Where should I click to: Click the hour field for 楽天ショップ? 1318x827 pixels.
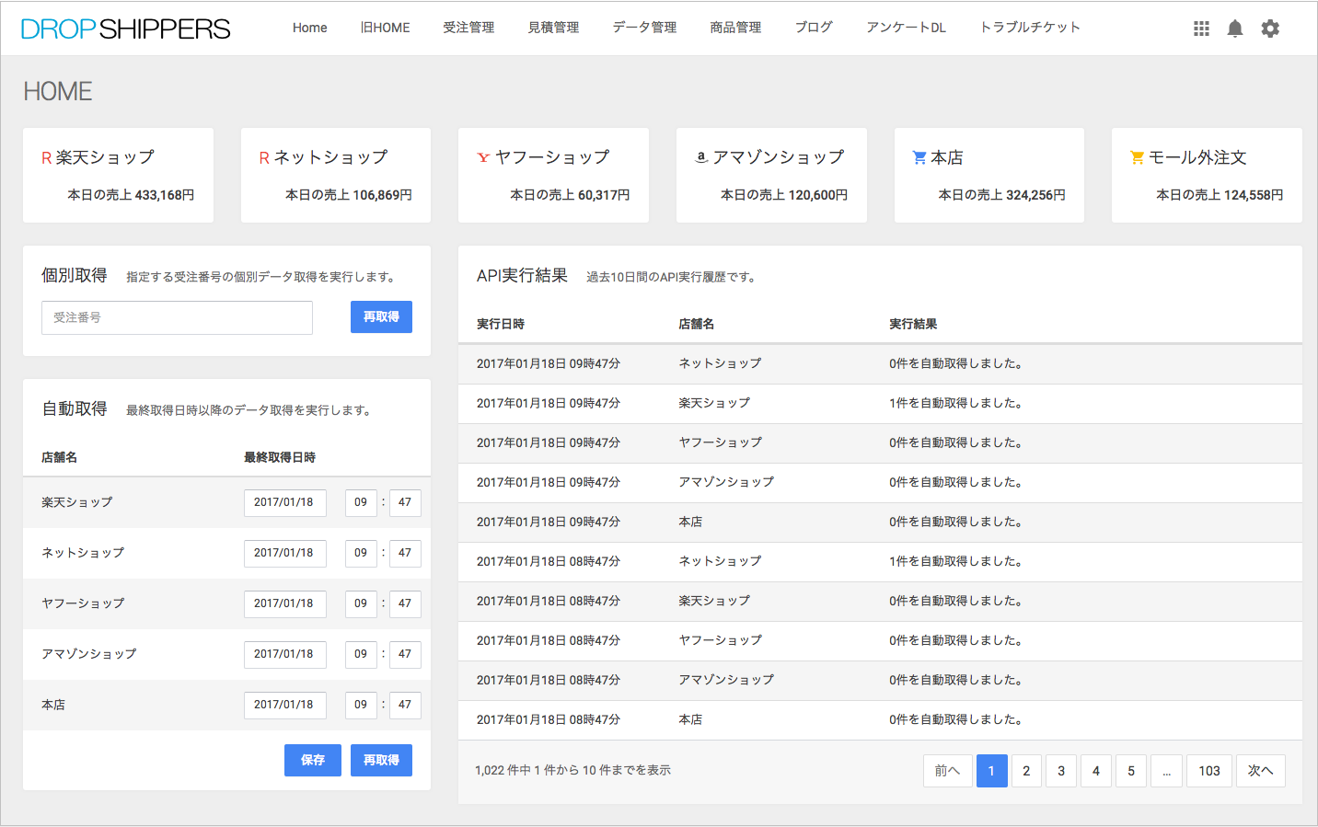tap(361, 503)
